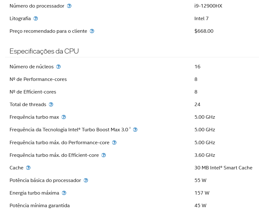Open the Cache help icon
This screenshot has height=216, width=259.
point(28,168)
